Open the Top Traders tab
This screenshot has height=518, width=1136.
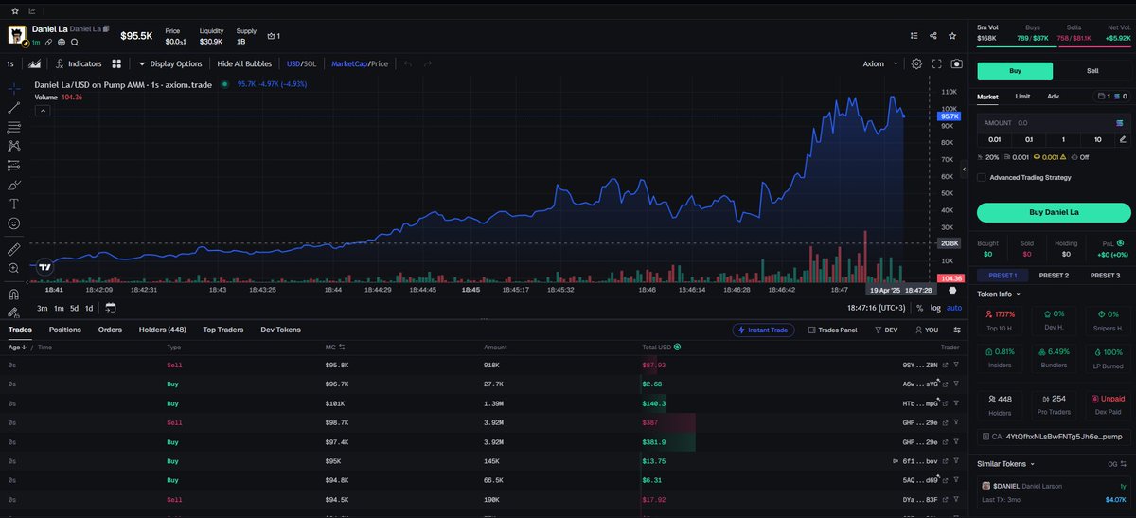(x=222, y=330)
